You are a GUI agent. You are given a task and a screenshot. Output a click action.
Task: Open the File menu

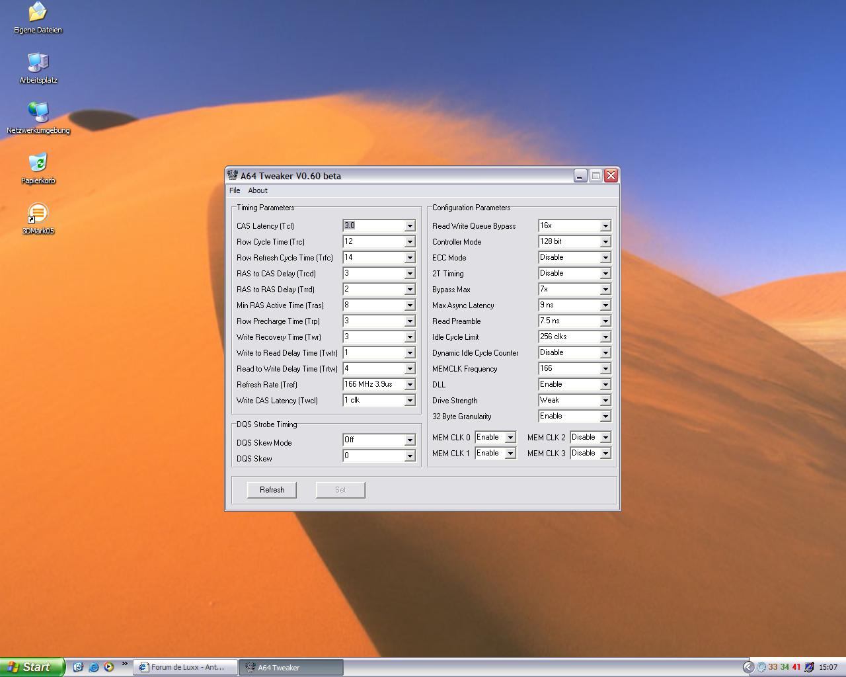tap(235, 190)
